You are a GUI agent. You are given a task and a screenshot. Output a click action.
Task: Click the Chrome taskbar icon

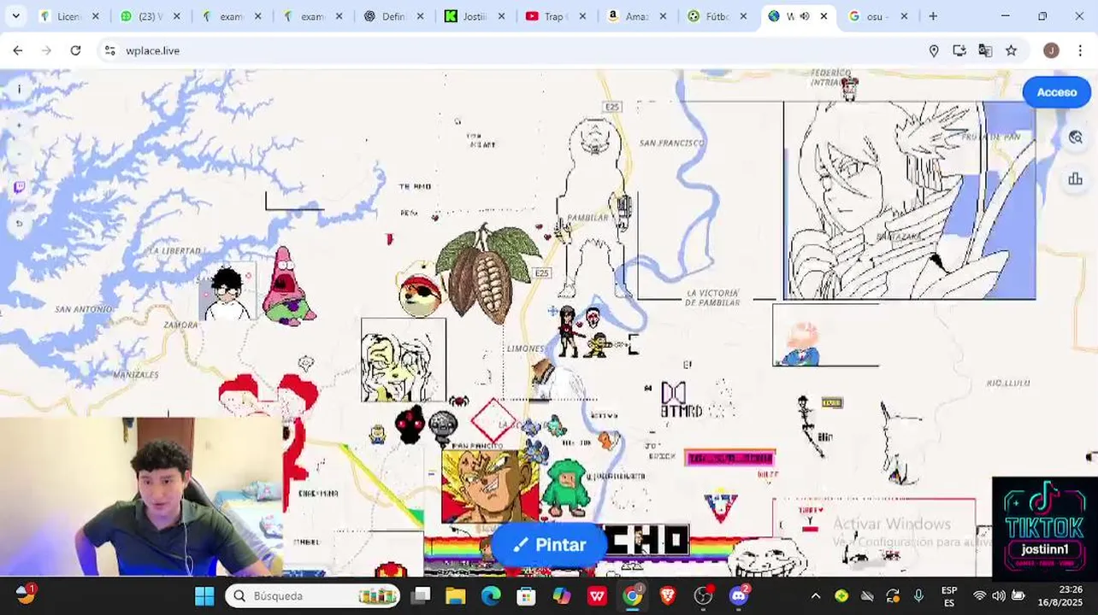(632, 595)
